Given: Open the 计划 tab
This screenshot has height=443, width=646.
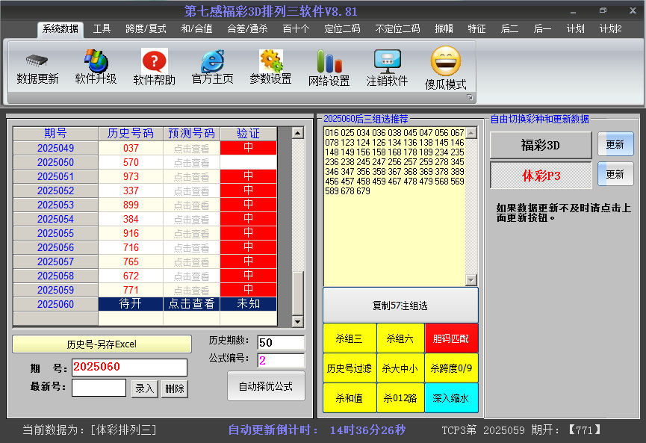Looking at the screenshot, I should tap(575, 29).
